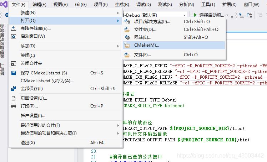Click the 全部保存(L) icon
This screenshot has width=267, height=162.
click(14, 88)
